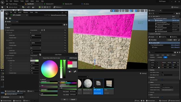
Task: Collapse the Vector Parameters section
Action: (5, 56)
